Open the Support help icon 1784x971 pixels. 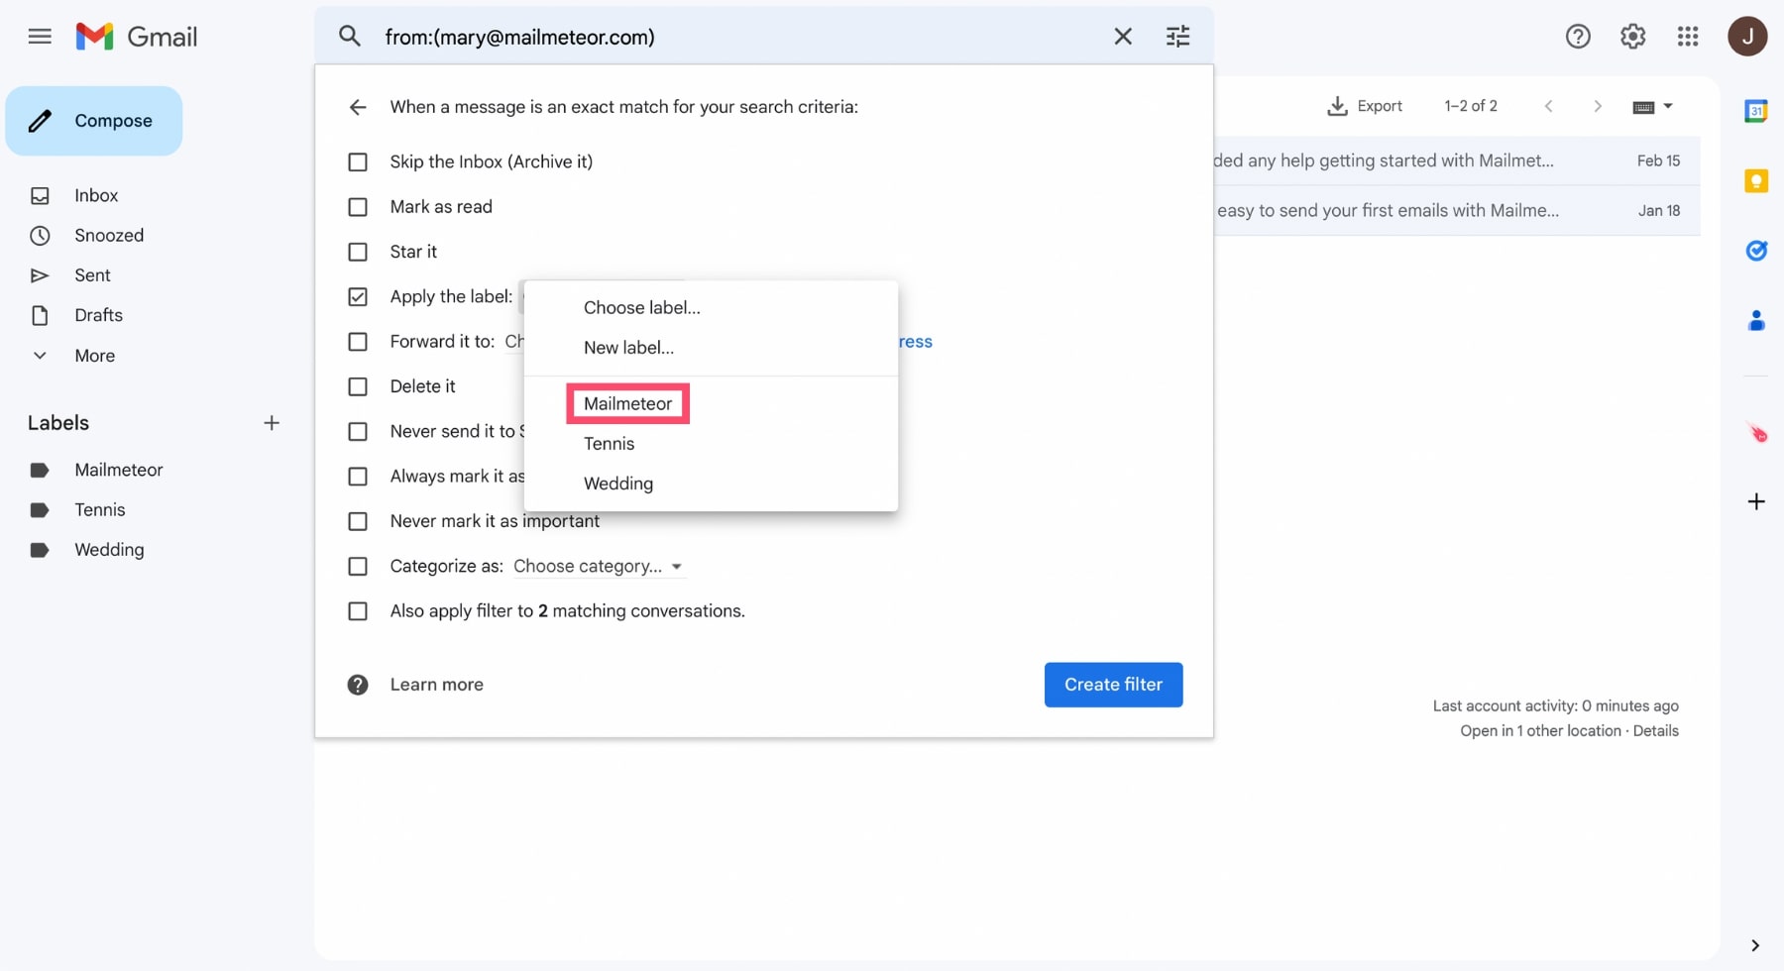(x=1578, y=37)
